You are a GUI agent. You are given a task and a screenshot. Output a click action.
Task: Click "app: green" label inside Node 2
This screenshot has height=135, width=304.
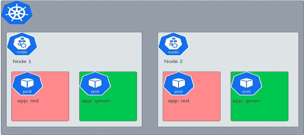point(246,101)
